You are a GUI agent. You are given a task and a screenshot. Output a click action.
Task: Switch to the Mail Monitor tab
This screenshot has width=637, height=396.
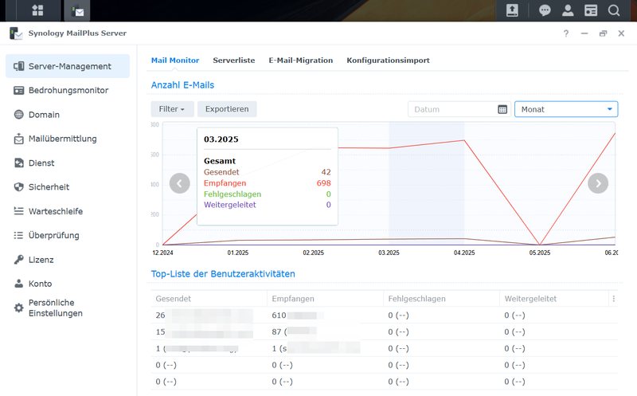(175, 61)
